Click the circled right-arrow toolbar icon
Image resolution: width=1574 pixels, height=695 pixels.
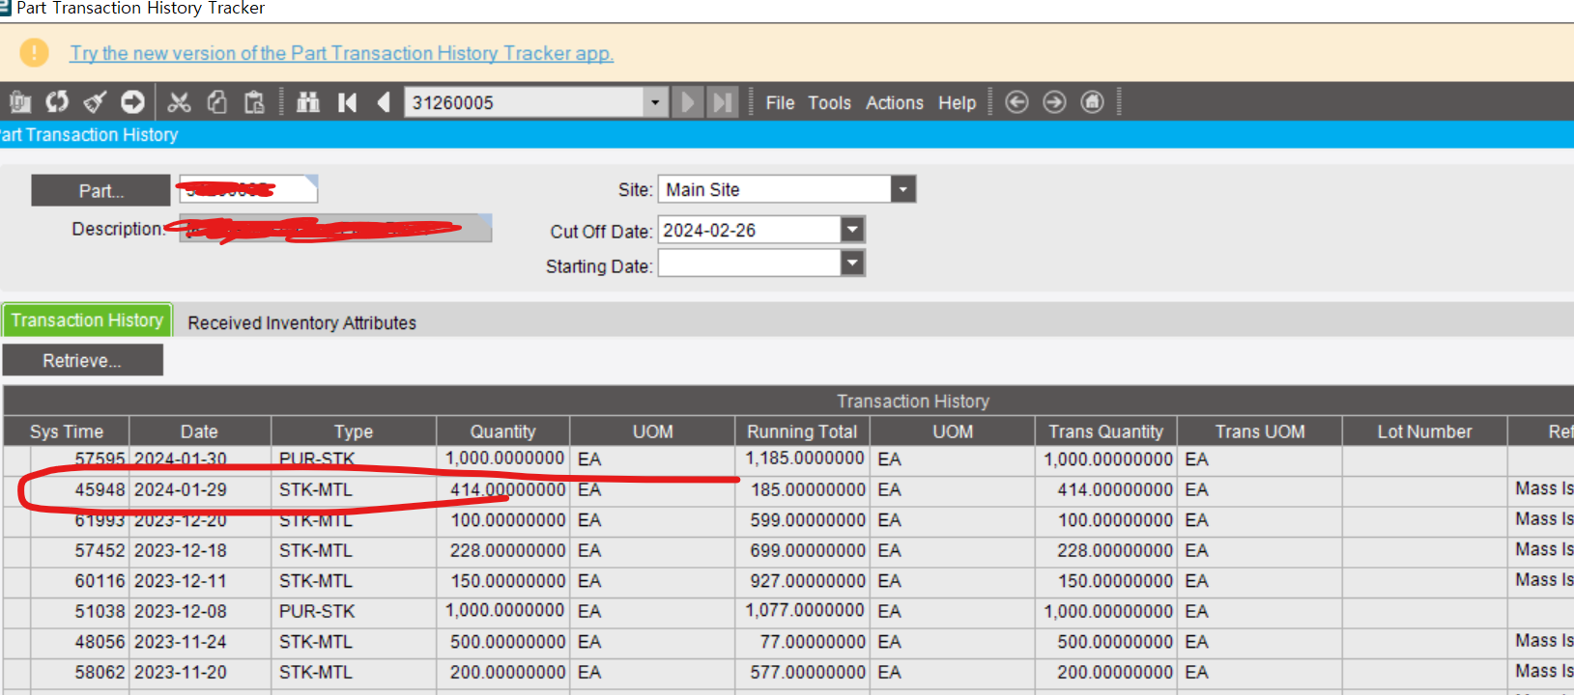[132, 101]
